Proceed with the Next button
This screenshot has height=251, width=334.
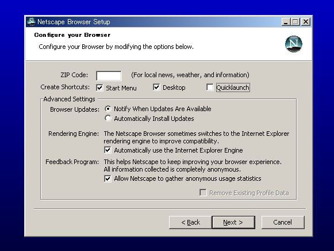pos(233,222)
